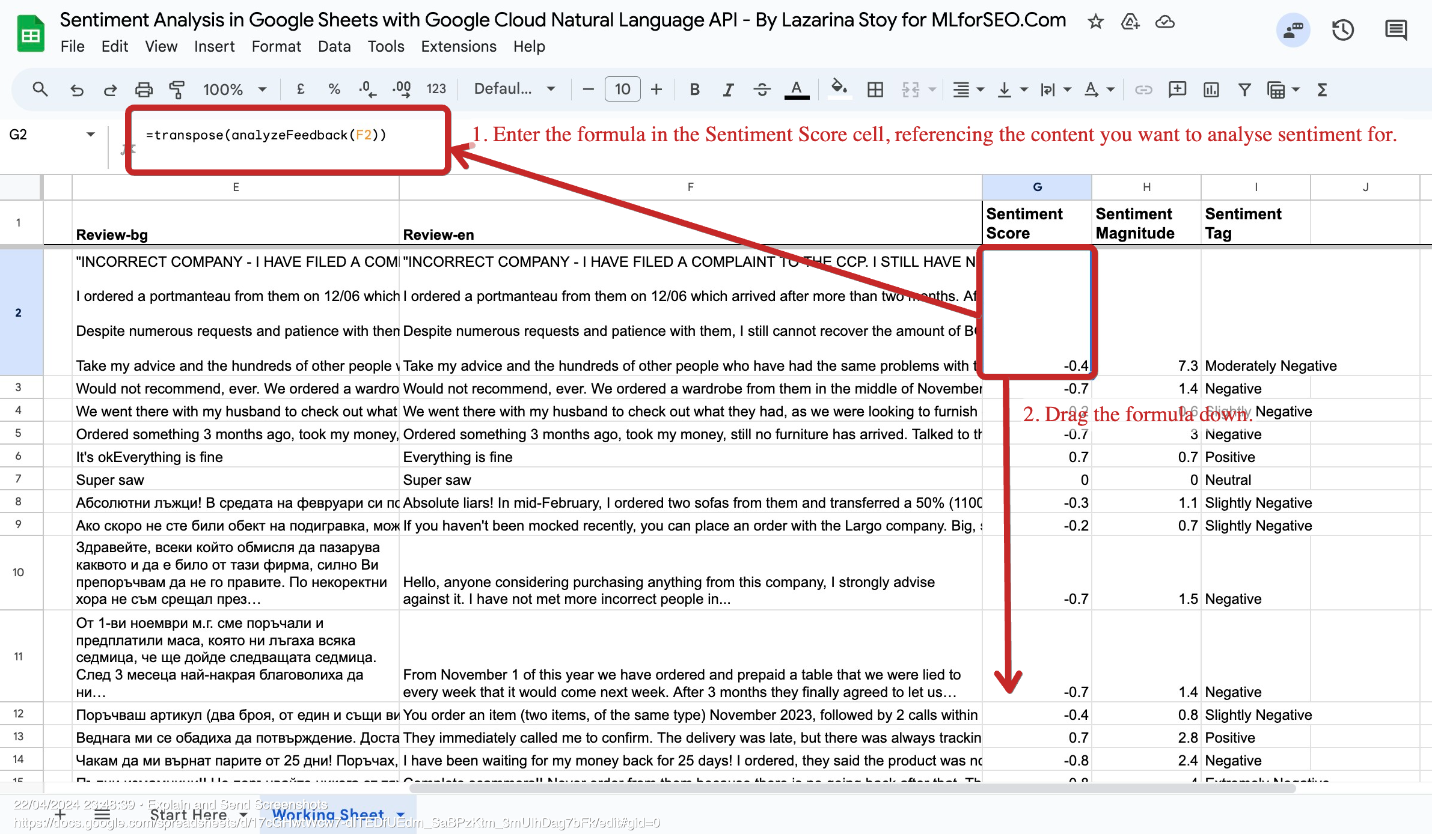Format as percent icon

tap(334, 90)
